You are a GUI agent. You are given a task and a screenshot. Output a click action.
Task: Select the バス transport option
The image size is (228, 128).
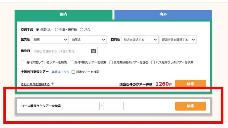coord(82,30)
